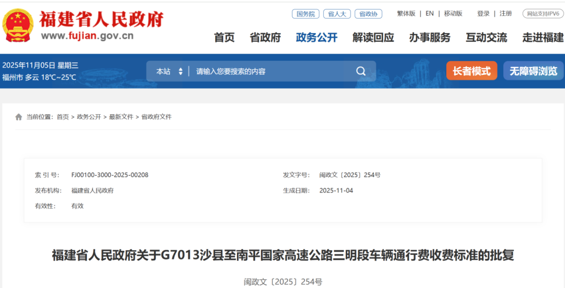Click 最新文件 in breadcrumb
Image resolution: width=565 pixels, height=288 pixels.
click(121, 117)
